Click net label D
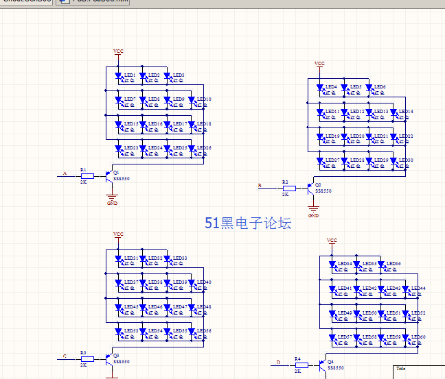The image size is (445, 379). (x=278, y=363)
